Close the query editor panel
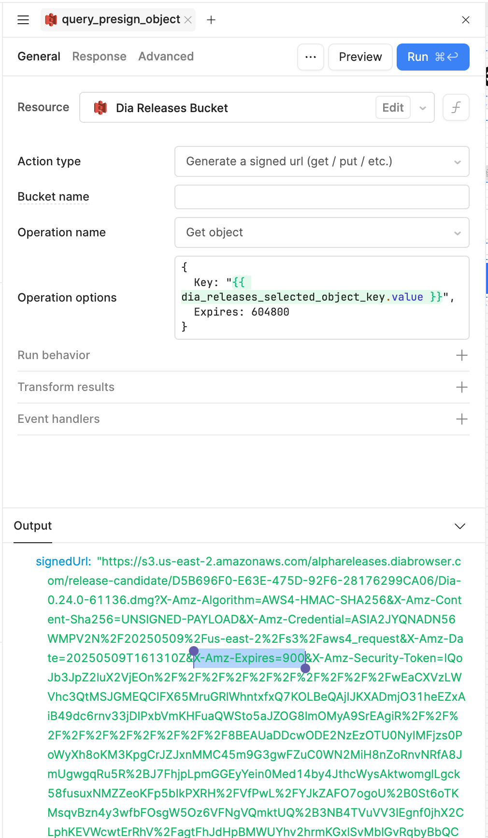 pyautogui.click(x=465, y=20)
